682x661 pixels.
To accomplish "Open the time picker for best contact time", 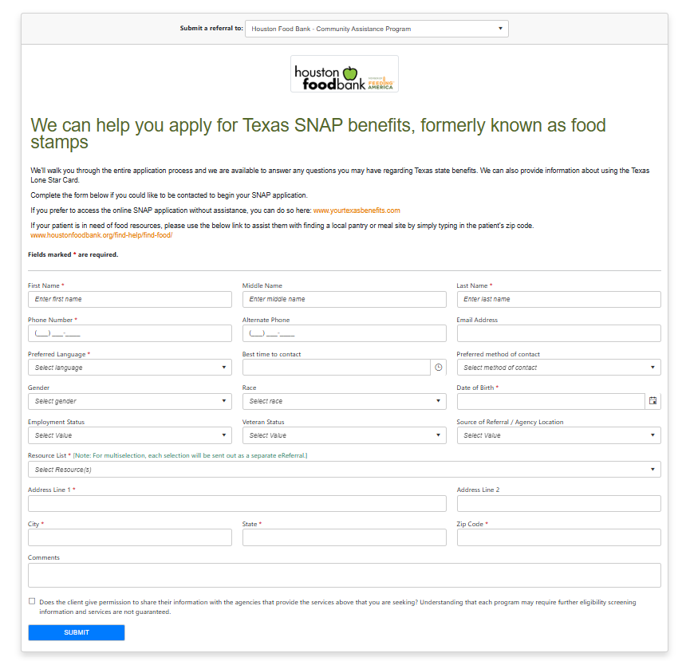I will (440, 367).
